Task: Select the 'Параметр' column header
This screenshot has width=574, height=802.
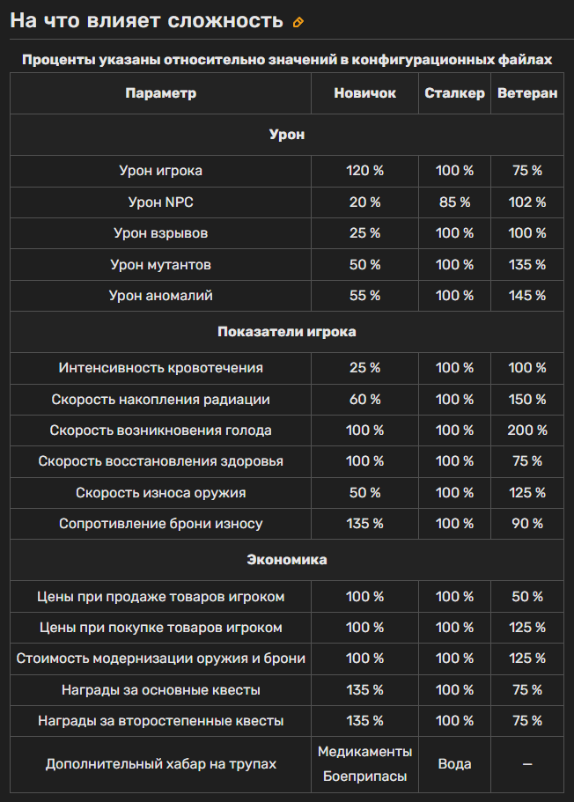Action: coord(160,93)
